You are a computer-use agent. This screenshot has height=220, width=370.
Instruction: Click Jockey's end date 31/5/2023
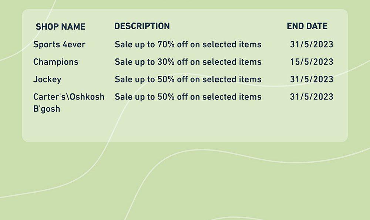pyautogui.click(x=312, y=79)
